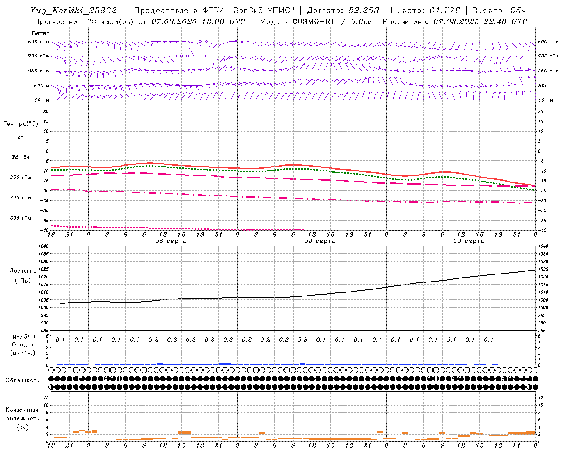Click the Ветер panel label
The width and height of the screenshot is (561, 449).
pos(41,33)
